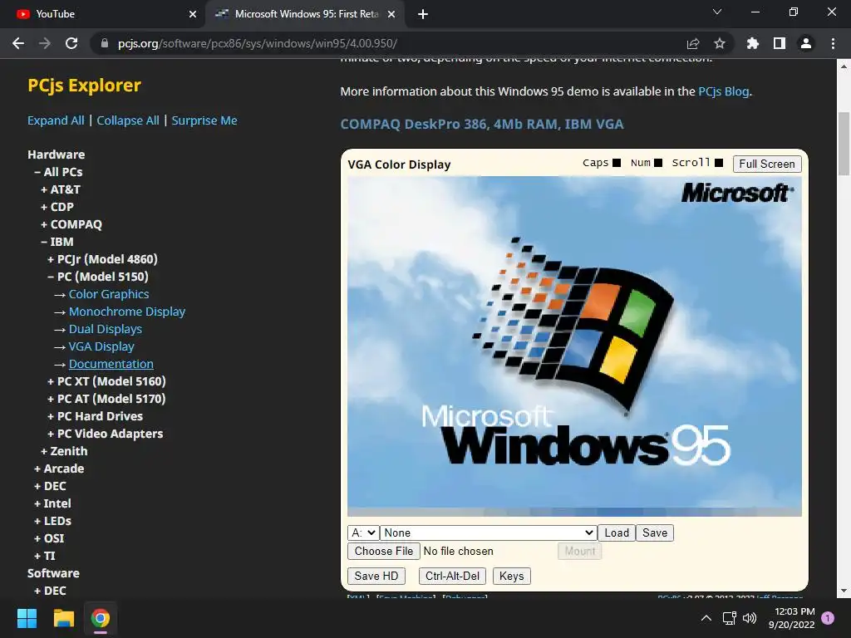This screenshot has width=851, height=638.
Task: Select the Microsoft Windows 95 tab
Action: tap(305, 14)
